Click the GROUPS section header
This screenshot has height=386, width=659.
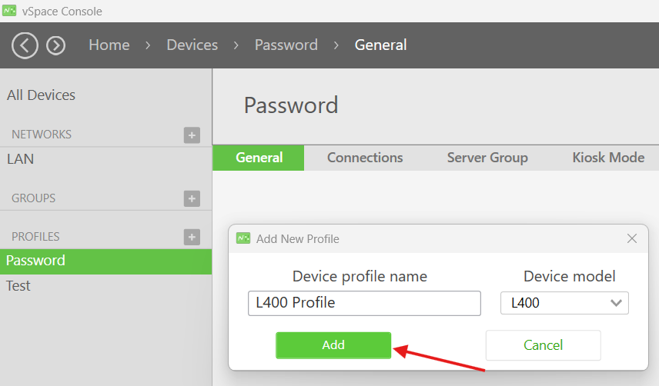click(x=33, y=198)
